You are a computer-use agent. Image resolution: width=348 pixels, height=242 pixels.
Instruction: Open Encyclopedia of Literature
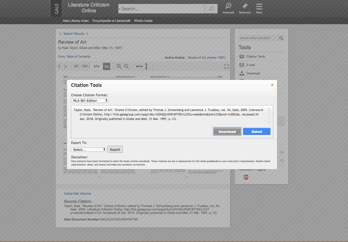click(111, 21)
